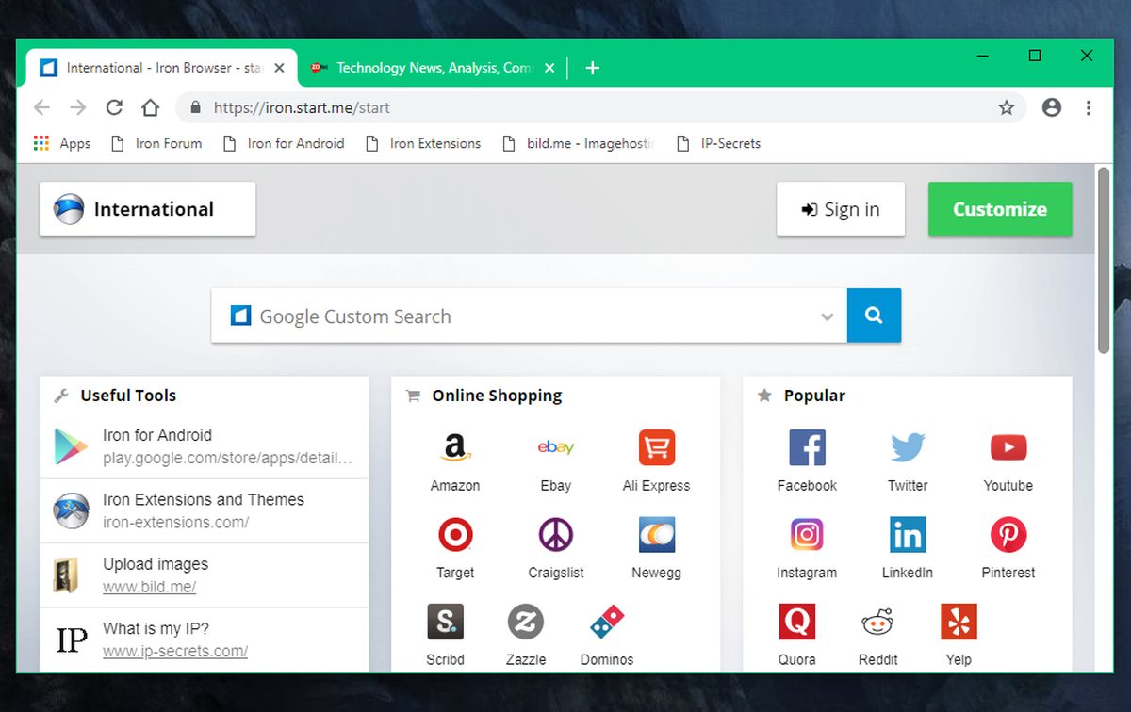Open the Scribd icon
The width and height of the screenshot is (1131, 712).
pyautogui.click(x=445, y=622)
